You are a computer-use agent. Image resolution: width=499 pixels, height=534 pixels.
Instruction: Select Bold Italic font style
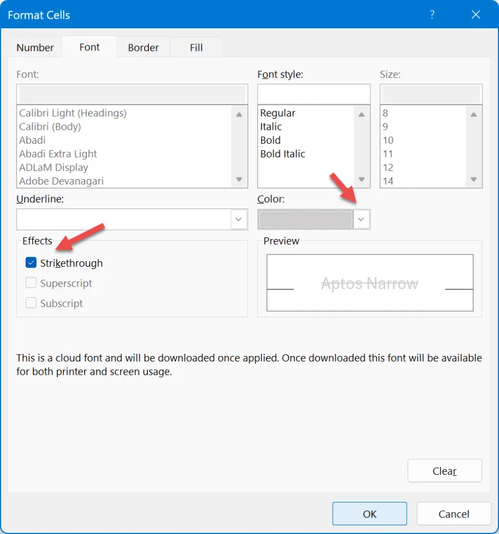[283, 154]
